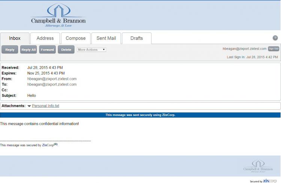This screenshot has height=183, width=281.
Task: Click the ZixCorp link in message footer
Action: pos(48,145)
